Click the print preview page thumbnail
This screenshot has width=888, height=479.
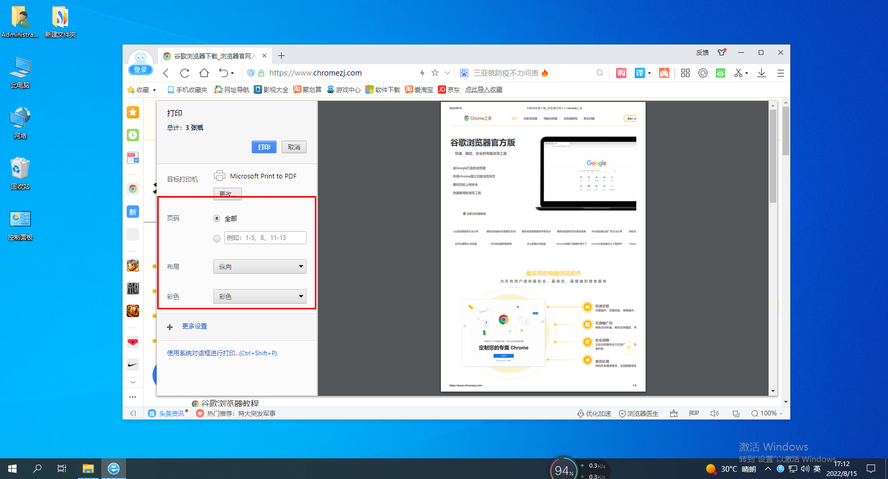pyautogui.click(x=543, y=247)
